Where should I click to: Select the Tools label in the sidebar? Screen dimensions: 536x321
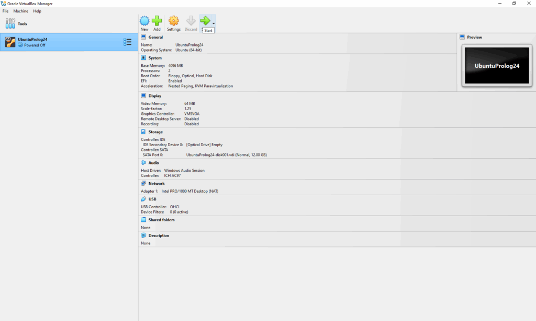(22, 24)
